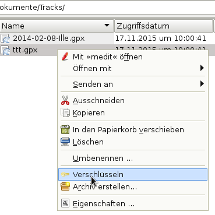
Task: Click the 2014-02-08-Ille.gpx file icon
Action: click(5, 38)
